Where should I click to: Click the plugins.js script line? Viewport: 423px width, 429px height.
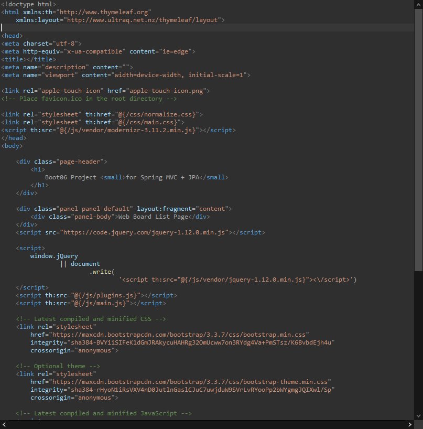tap(96, 295)
